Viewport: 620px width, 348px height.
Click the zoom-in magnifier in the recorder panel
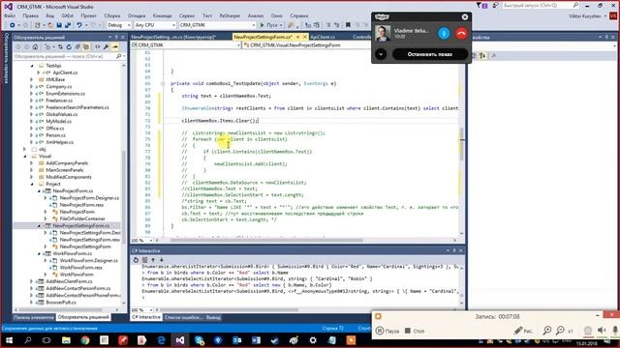point(547,331)
